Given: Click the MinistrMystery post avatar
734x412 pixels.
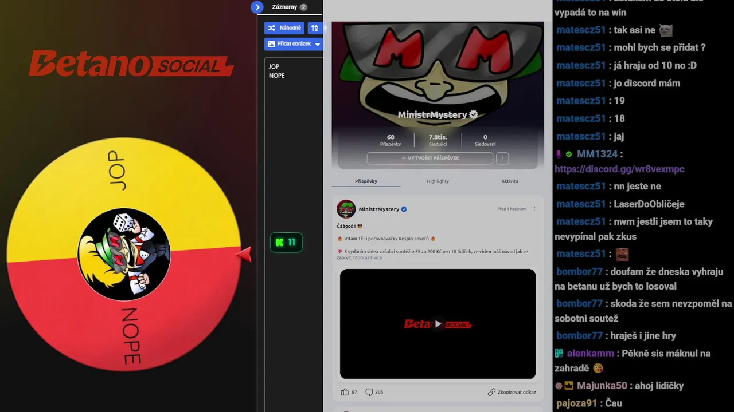Looking at the screenshot, I should click(346, 209).
